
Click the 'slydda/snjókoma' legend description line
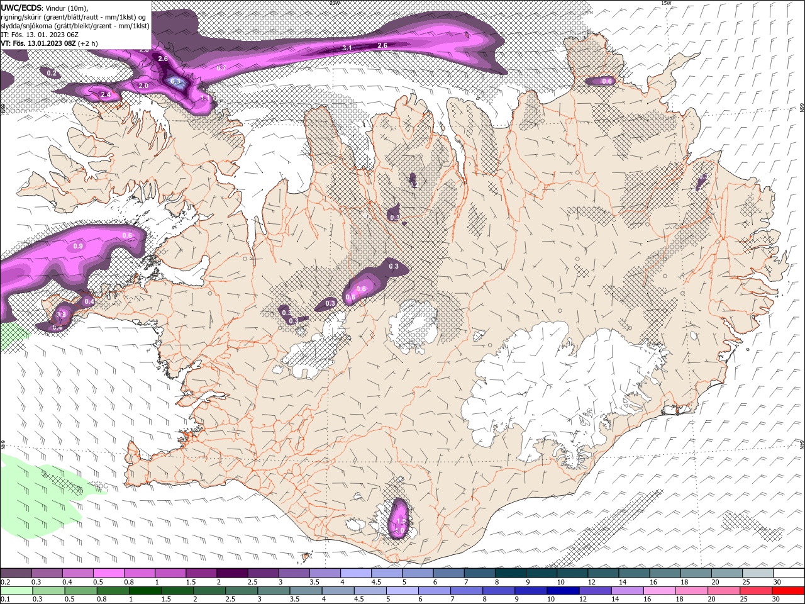coord(75,26)
